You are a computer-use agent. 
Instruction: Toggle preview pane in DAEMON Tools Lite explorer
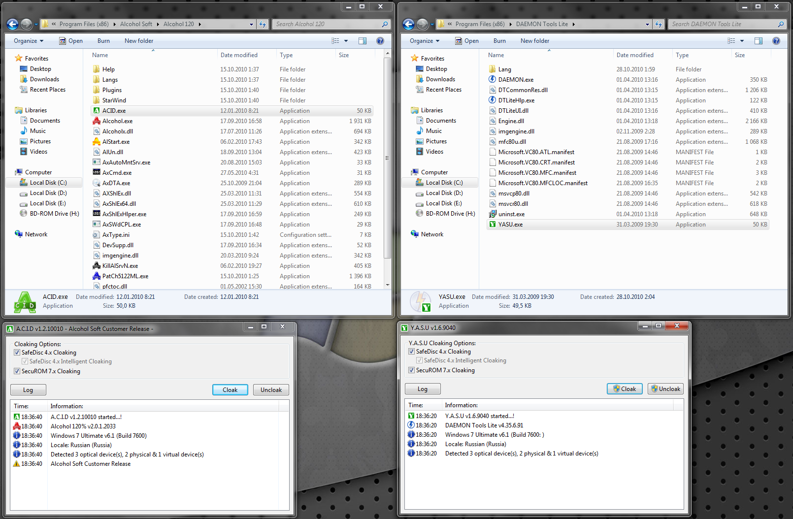pyautogui.click(x=759, y=41)
